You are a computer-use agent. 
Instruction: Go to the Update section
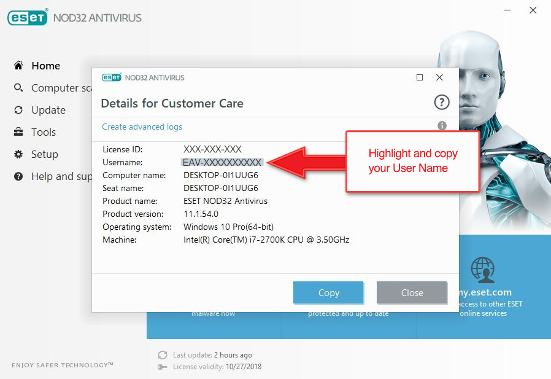(x=48, y=110)
